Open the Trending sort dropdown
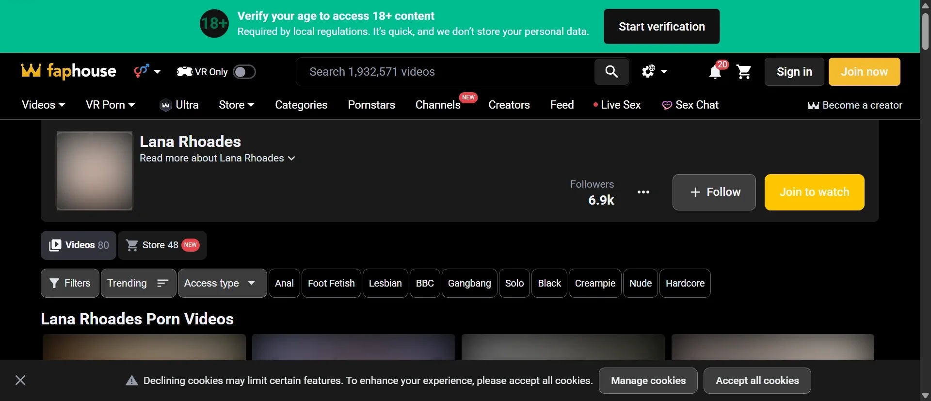Image resolution: width=931 pixels, height=401 pixels. tap(138, 283)
